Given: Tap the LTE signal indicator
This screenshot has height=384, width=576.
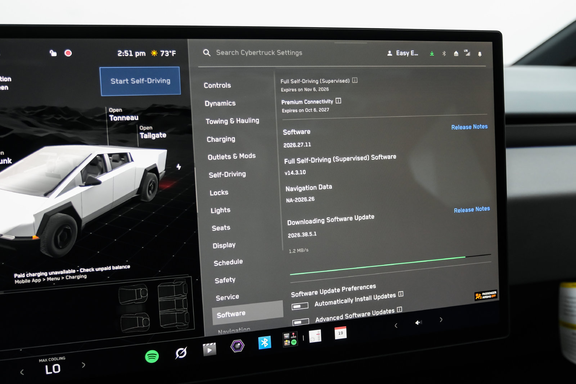Looking at the screenshot, I should point(467,53).
